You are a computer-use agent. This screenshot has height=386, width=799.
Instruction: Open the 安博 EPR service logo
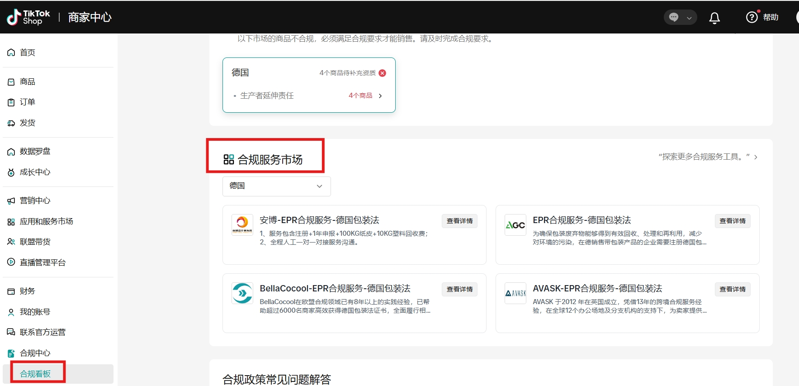click(242, 224)
